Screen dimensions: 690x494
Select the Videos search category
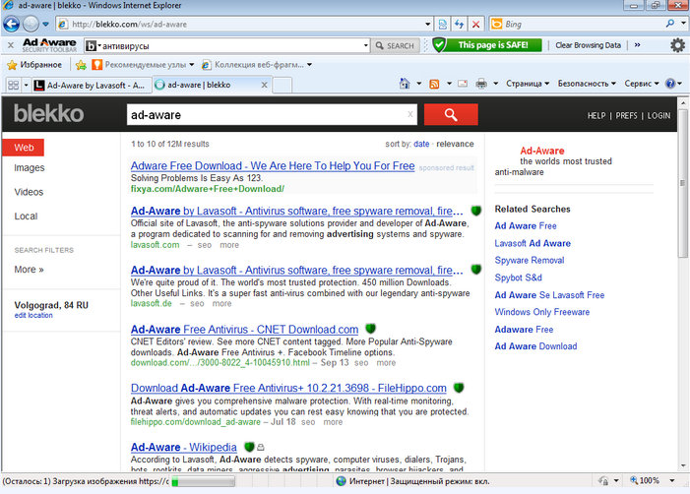(x=29, y=192)
